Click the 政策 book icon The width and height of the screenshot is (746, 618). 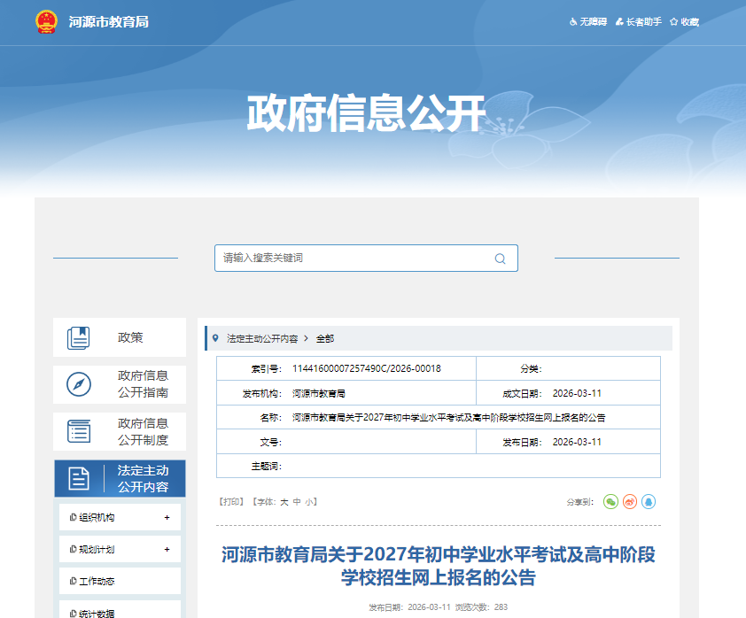tap(79, 337)
